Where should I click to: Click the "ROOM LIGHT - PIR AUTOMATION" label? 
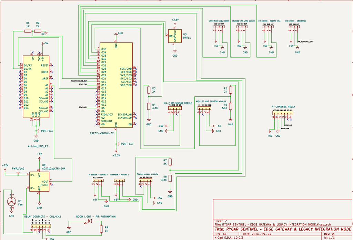click(96, 217)
